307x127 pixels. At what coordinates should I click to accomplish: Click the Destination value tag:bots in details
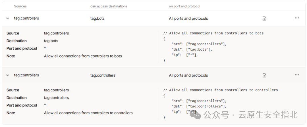(x=51, y=41)
